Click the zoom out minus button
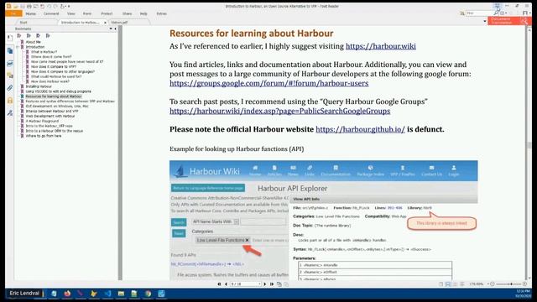537x302 pixels. (493, 284)
